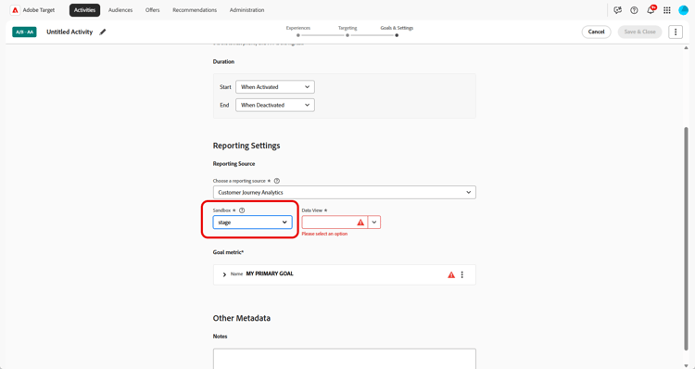
Task: Open the Help question mark icon
Action: [634, 10]
